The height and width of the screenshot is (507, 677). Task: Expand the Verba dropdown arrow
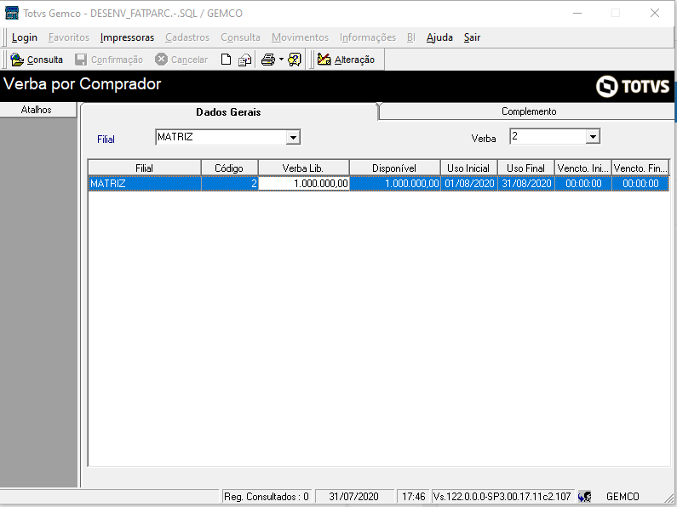pyautogui.click(x=593, y=137)
